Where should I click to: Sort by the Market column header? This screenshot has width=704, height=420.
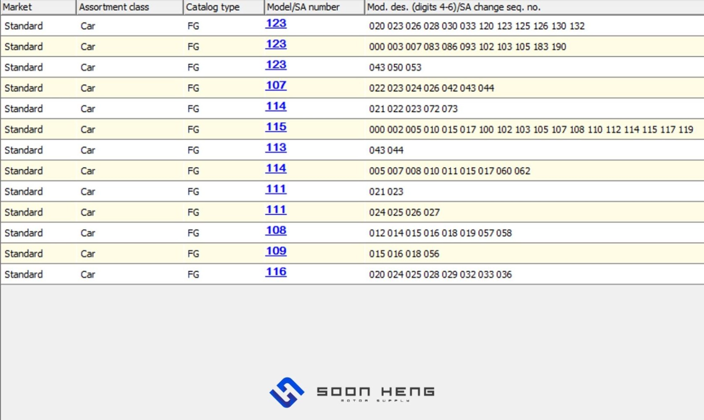coord(38,7)
